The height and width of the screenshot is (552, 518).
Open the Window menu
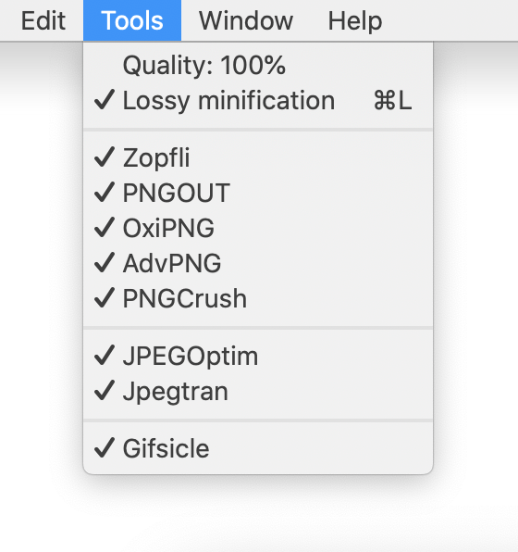[246, 20]
